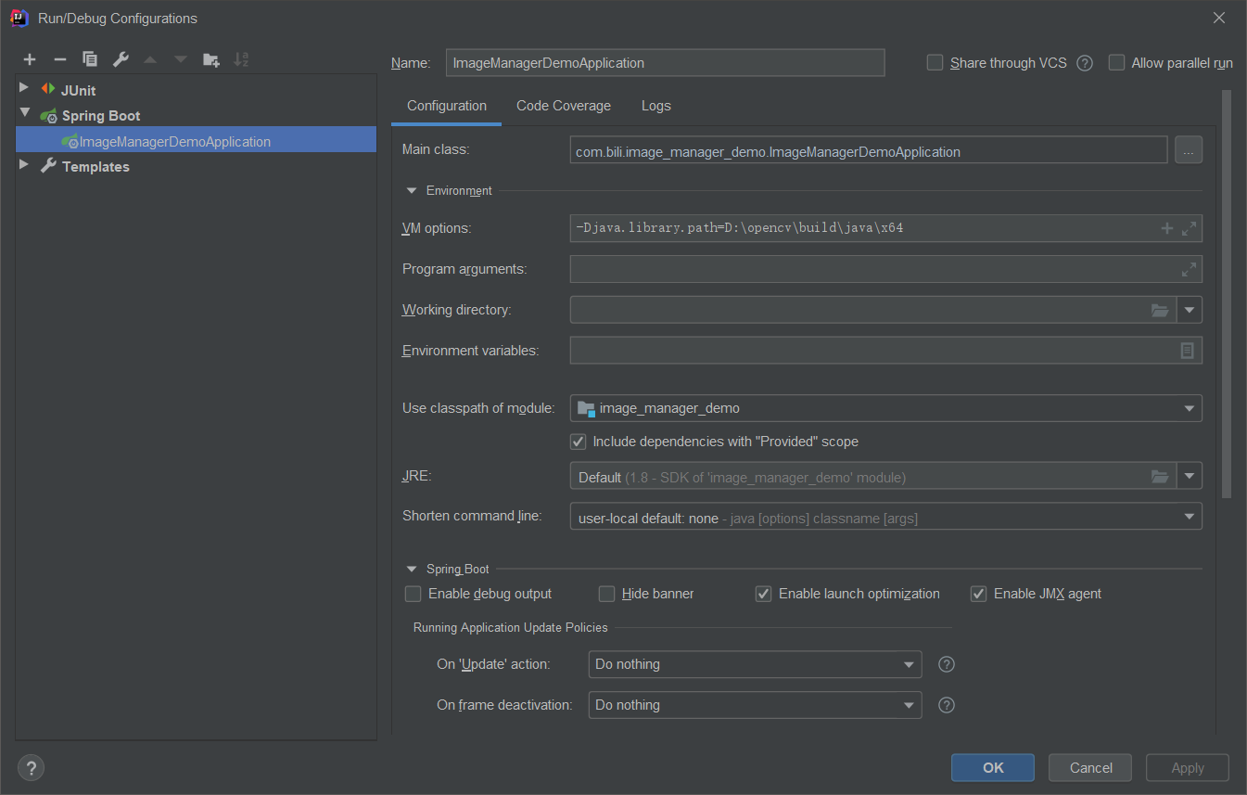Click Working directory browse folder icon
1247x795 pixels.
(x=1160, y=310)
